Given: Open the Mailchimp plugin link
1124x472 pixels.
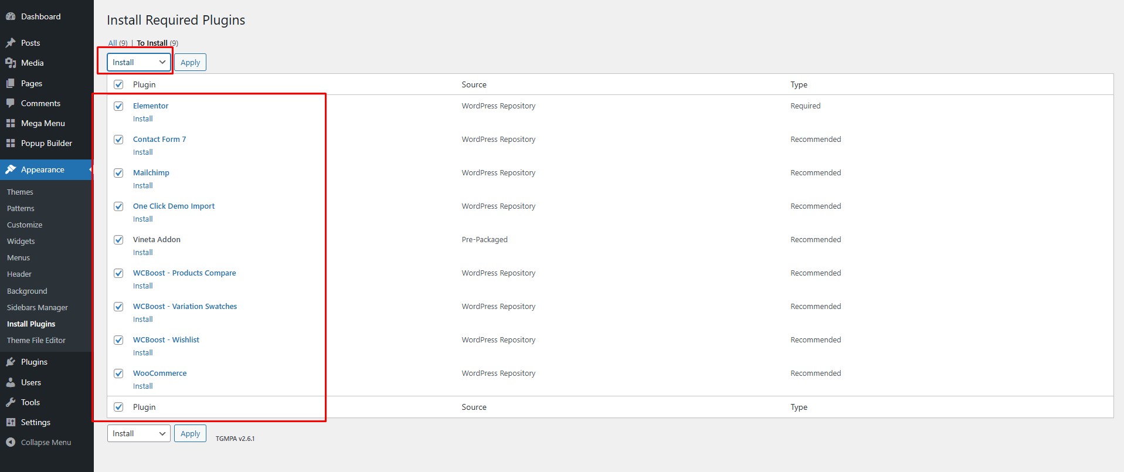Looking at the screenshot, I should [x=151, y=172].
